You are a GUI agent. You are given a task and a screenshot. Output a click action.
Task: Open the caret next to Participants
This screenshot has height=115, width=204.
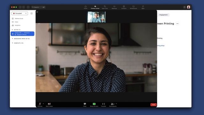[116, 104]
